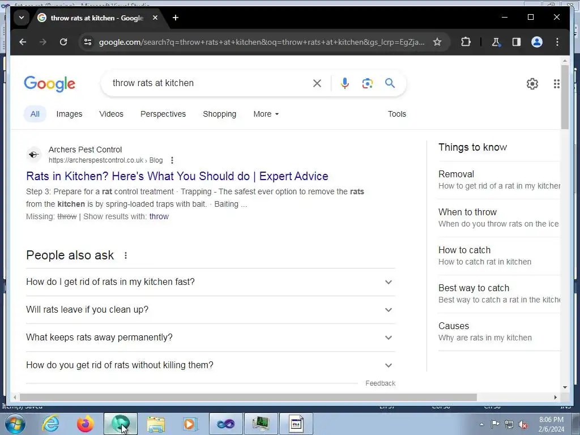Image resolution: width=580 pixels, height=435 pixels.
Task: Reload the current Google page
Action: pyautogui.click(x=63, y=42)
